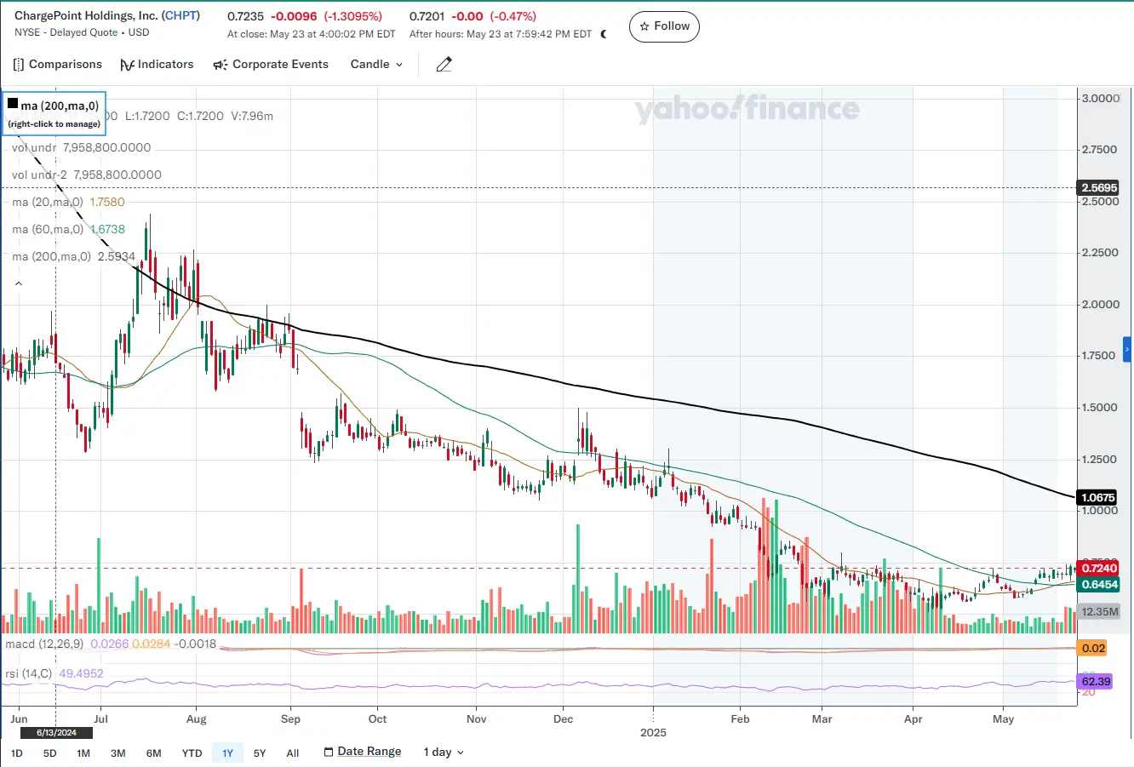Select the 3M range
Screen dimensions: 1134x767
click(x=118, y=753)
